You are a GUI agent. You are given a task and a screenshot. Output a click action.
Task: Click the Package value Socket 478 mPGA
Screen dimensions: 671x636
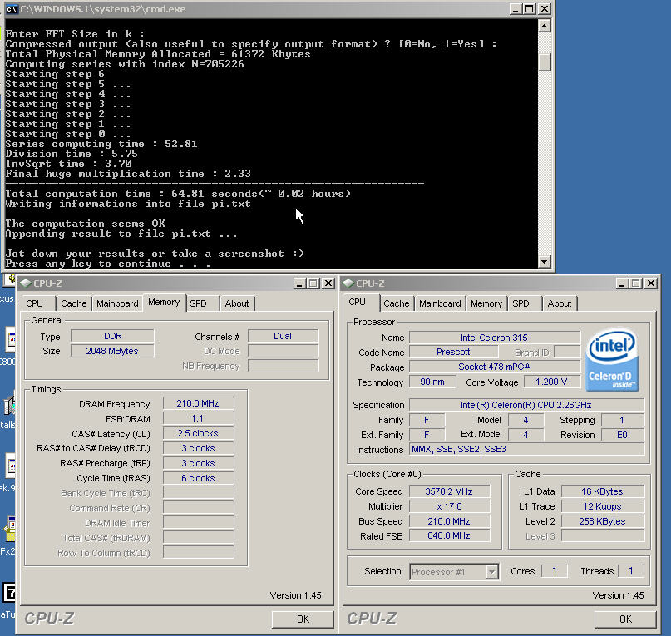tap(495, 367)
